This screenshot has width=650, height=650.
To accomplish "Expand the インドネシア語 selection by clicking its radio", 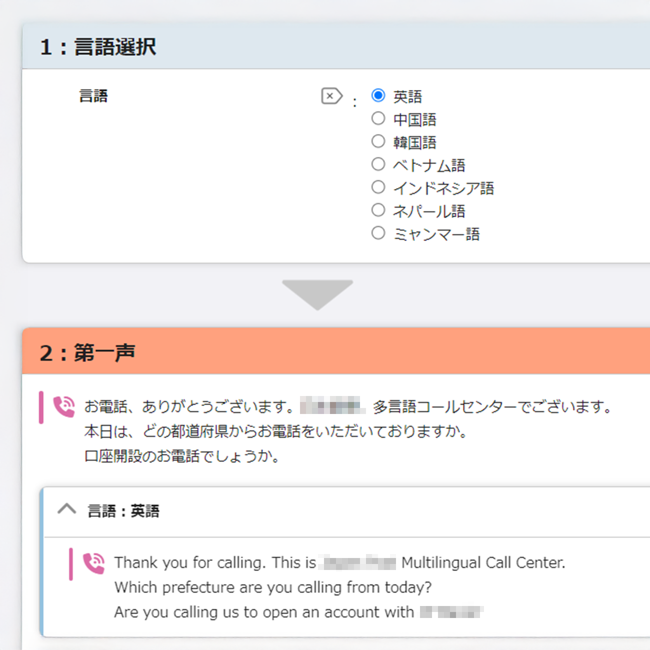I will 378,187.
